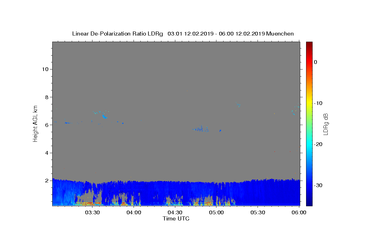
Task: Click the dark red top of the colorbar
Action: (x=309, y=44)
